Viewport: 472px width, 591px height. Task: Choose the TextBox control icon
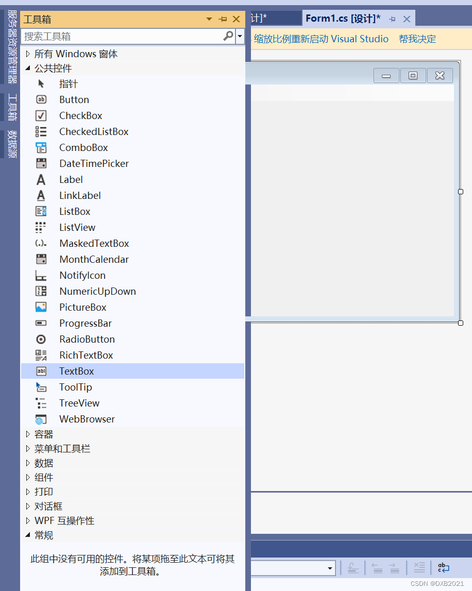click(x=41, y=371)
